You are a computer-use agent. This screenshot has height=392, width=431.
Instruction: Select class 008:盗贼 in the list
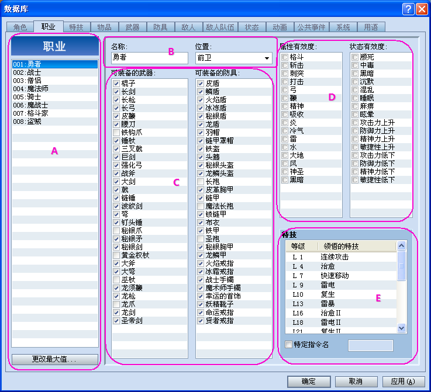click(x=55, y=122)
